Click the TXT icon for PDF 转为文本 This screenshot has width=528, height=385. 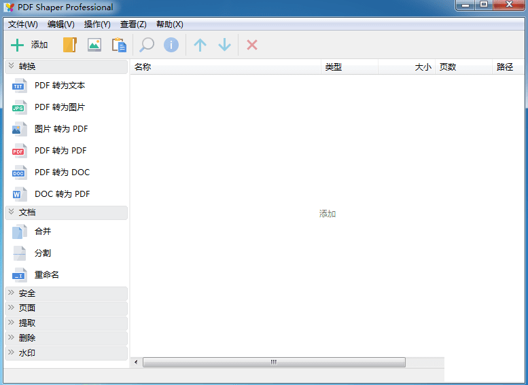click(20, 86)
